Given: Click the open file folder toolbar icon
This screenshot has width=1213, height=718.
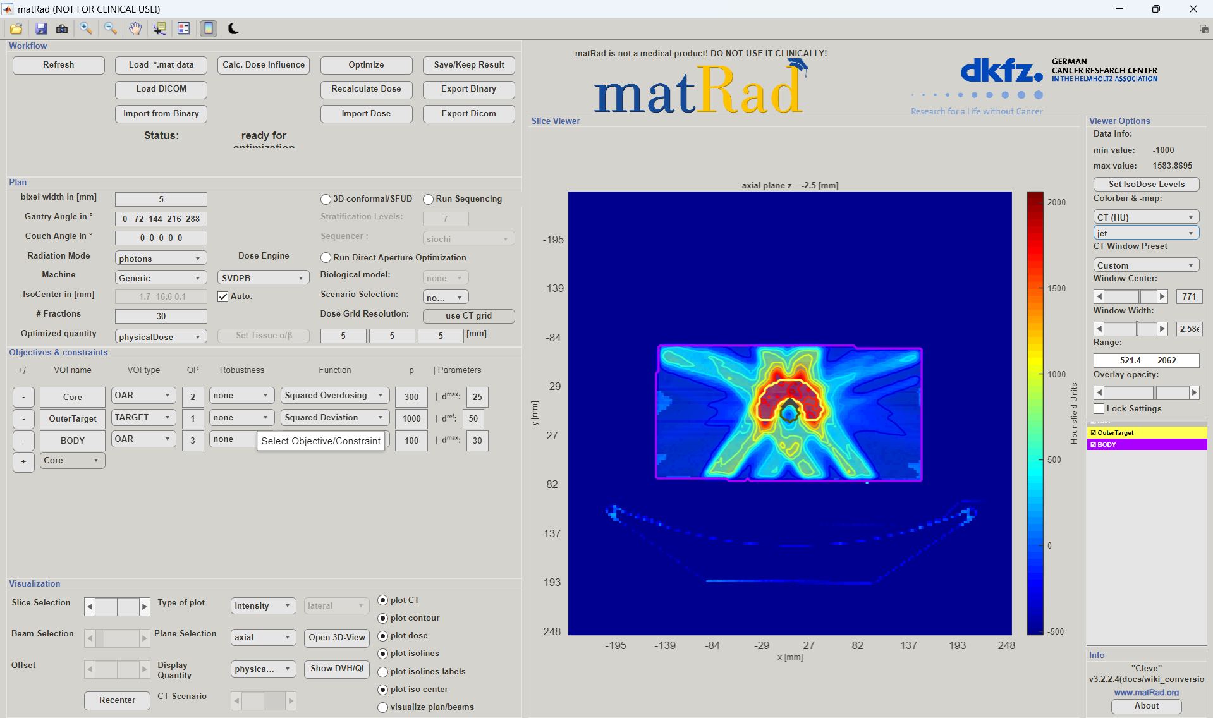Looking at the screenshot, I should pyautogui.click(x=16, y=28).
